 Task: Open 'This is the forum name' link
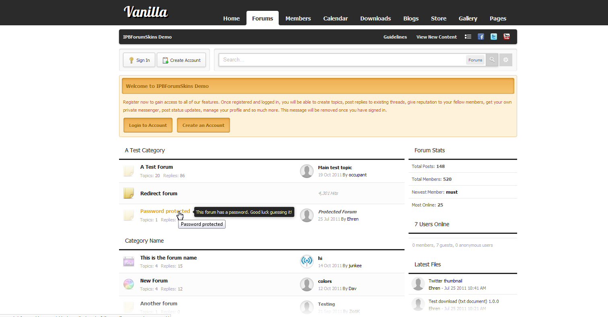[168, 258]
